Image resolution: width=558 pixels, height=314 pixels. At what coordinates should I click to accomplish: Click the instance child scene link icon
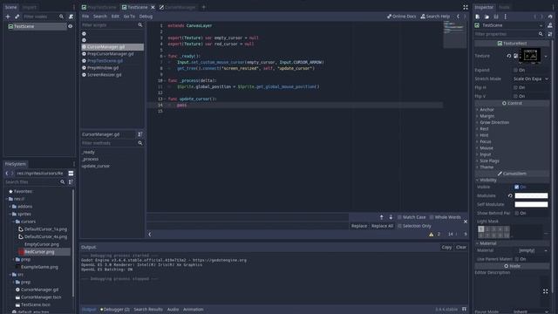coord(17,17)
